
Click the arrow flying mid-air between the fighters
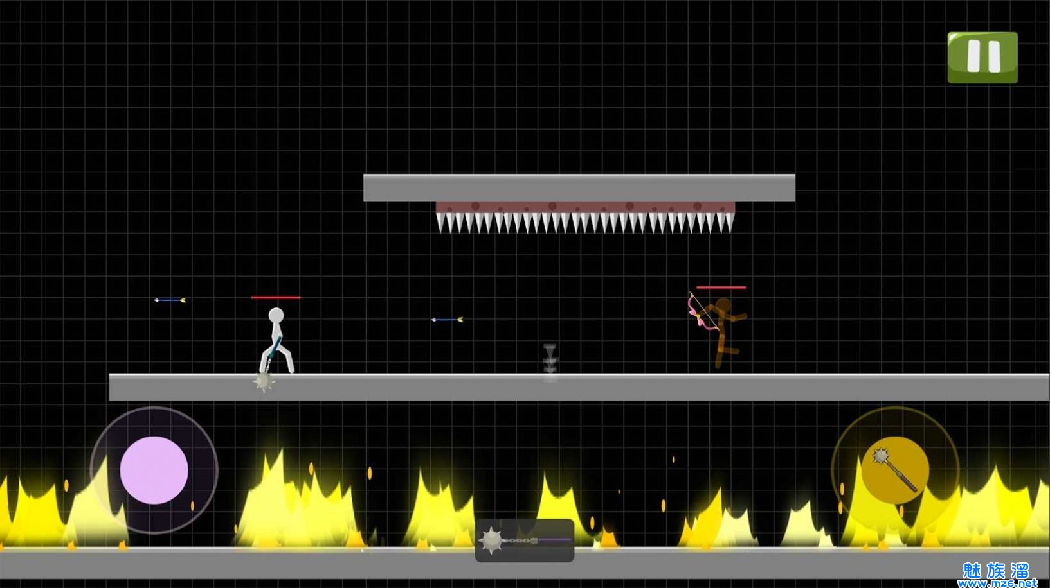click(447, 319)
